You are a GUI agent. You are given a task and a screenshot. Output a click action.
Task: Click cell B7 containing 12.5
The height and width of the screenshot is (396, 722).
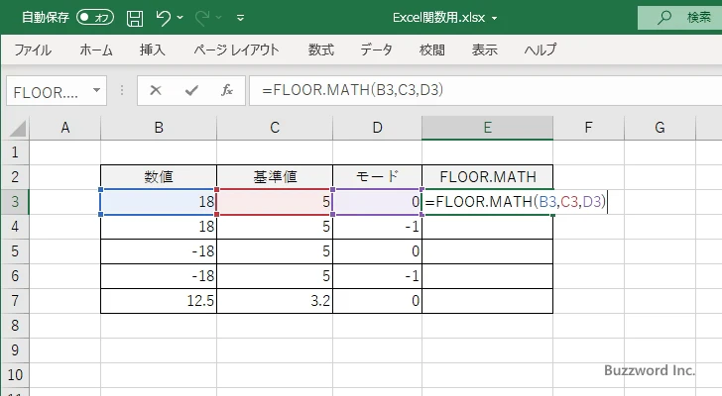click(x=159, y=301)
